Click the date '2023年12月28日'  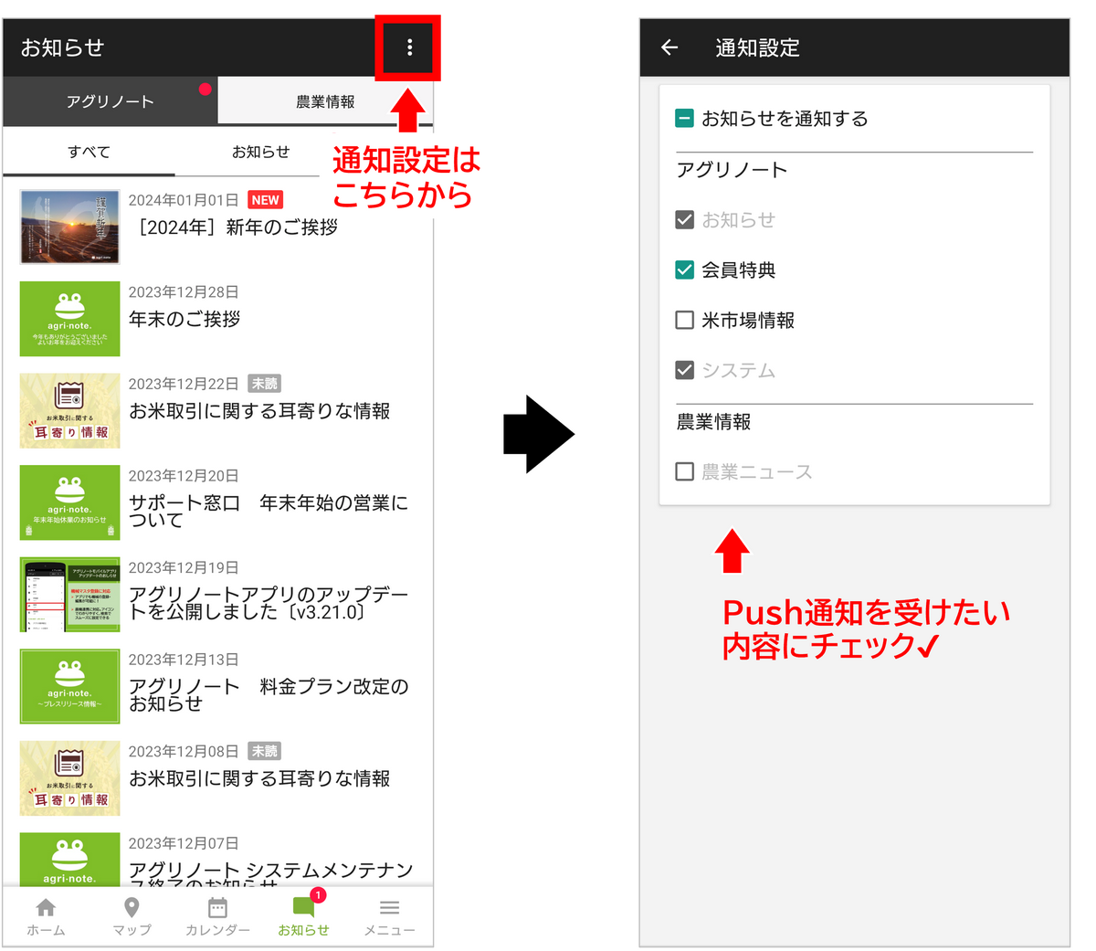click(x=184, y=292)
